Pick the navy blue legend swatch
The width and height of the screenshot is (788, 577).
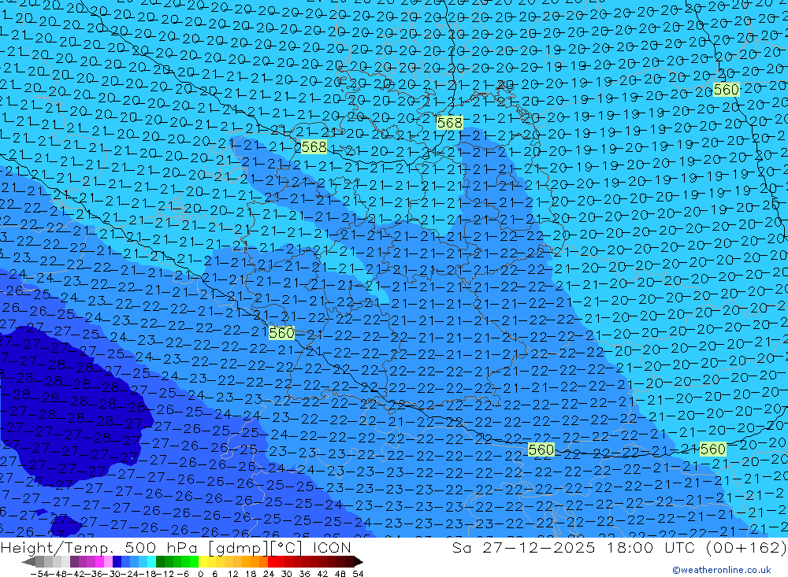[117, 561]
